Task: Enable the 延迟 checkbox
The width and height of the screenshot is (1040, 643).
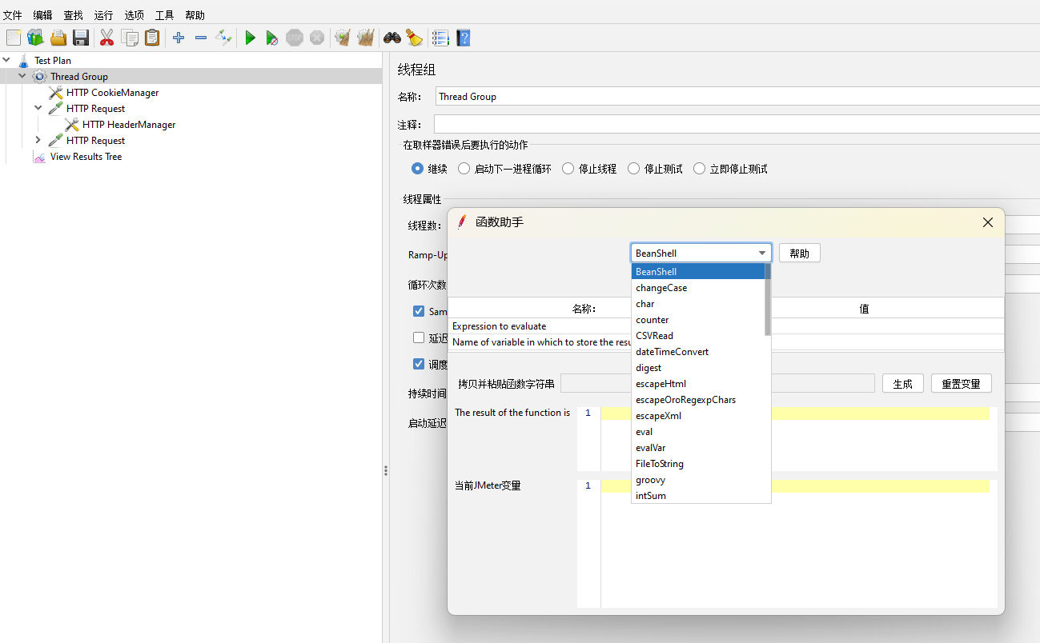Action: pos(419,337)
